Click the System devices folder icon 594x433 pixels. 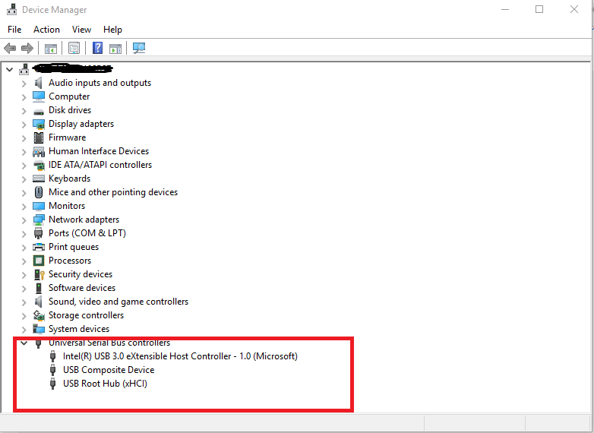[x=39, y=329]
